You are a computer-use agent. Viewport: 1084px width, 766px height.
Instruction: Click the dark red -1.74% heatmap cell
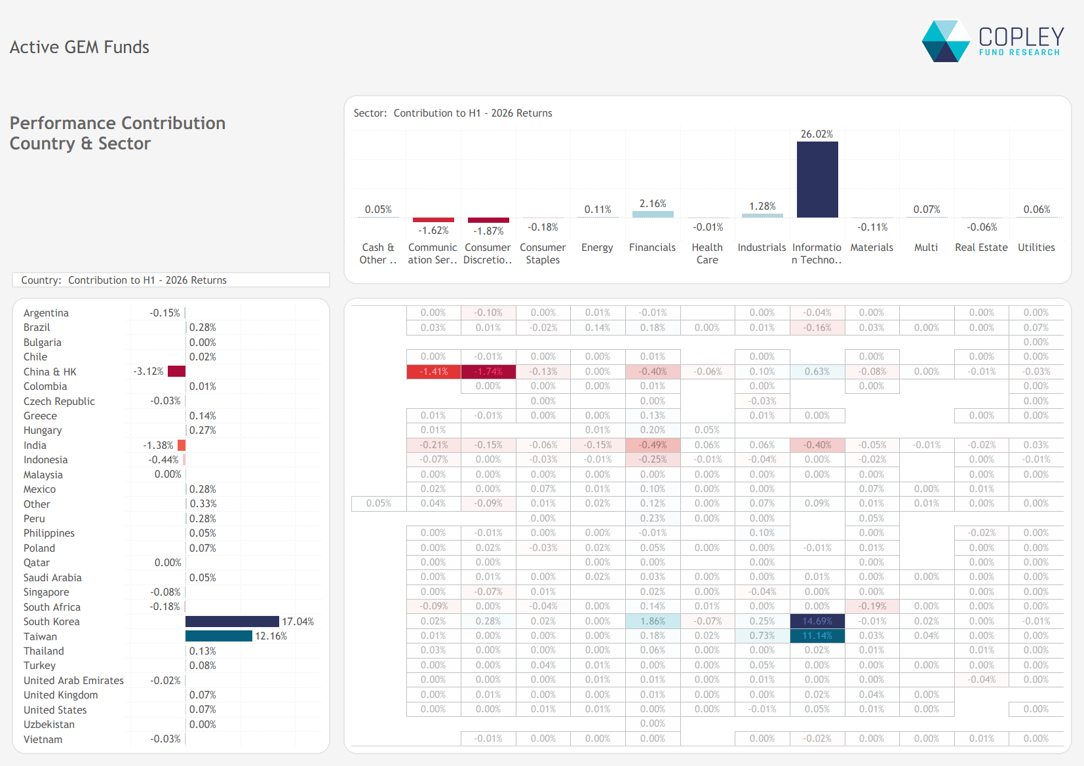[x=488, y=372]
